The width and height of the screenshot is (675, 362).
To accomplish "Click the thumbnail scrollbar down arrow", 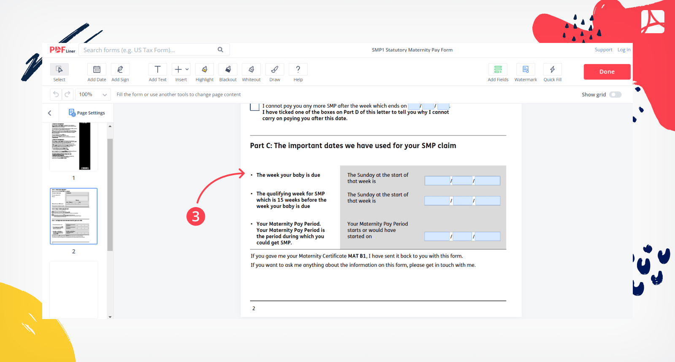I will [110, 317].
